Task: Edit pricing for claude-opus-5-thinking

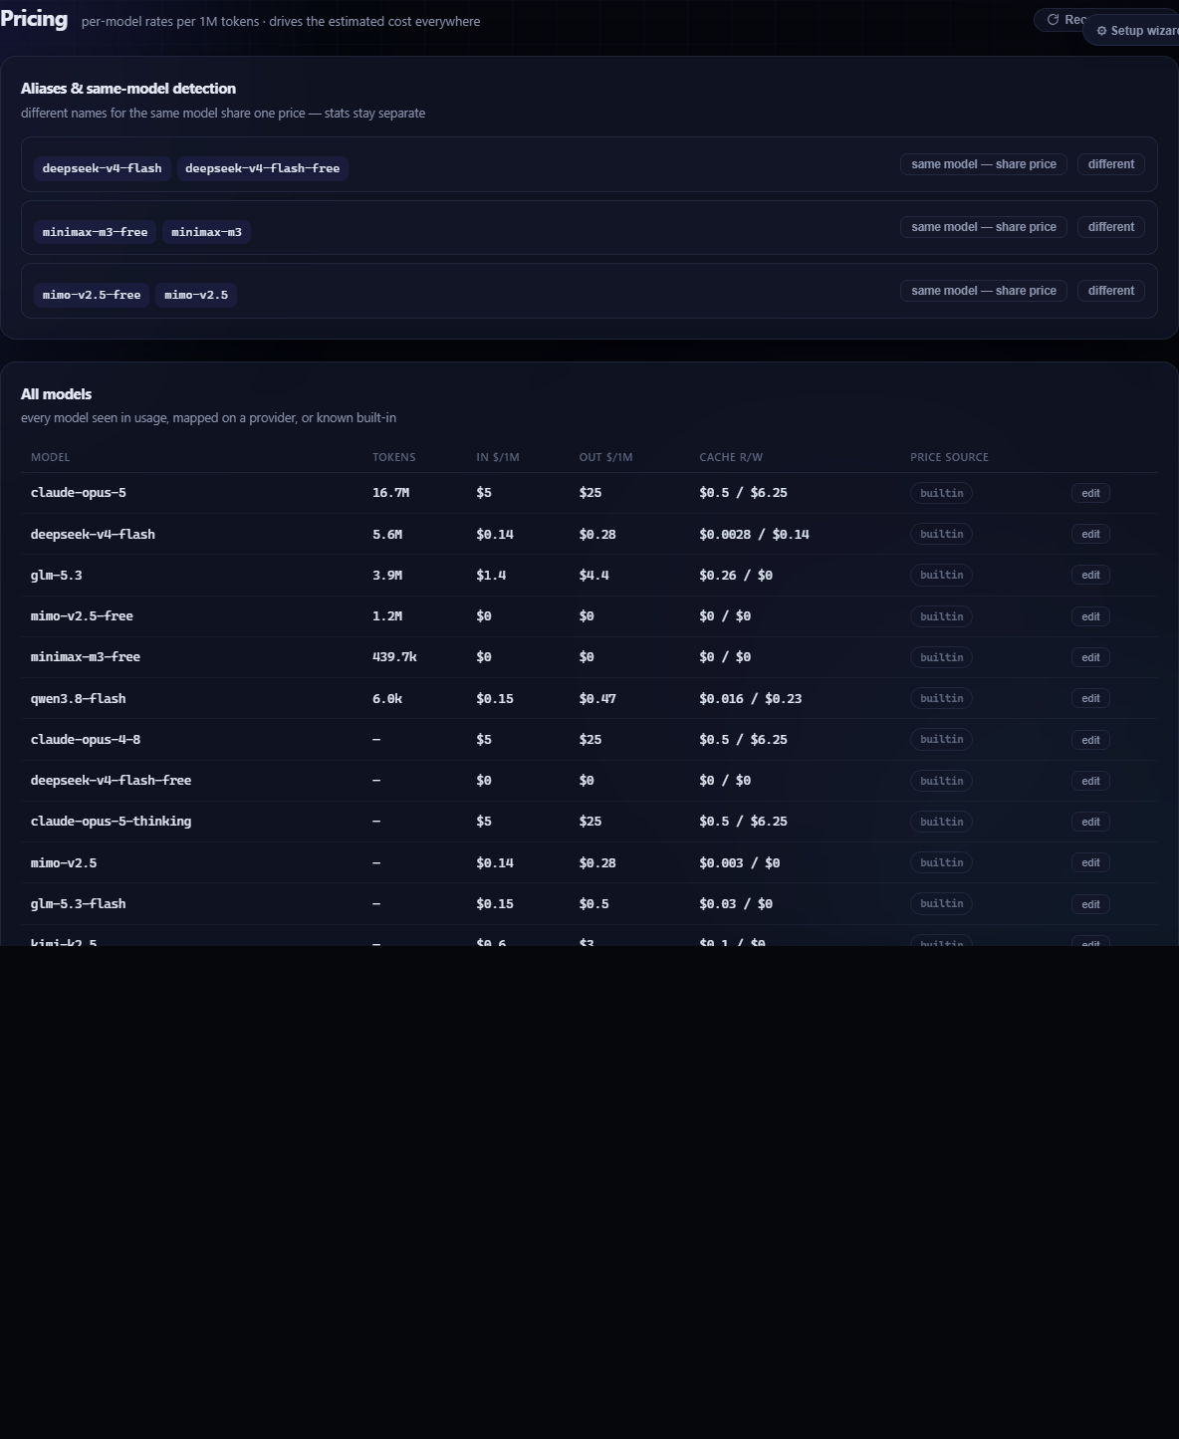Action: pos(1090,822)
